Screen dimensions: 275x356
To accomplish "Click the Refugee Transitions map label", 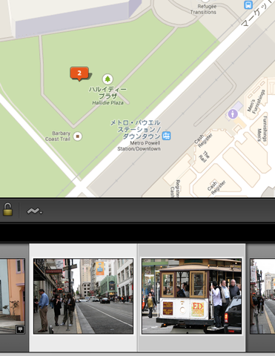I will pyautogui.click(x=203, y=9).
